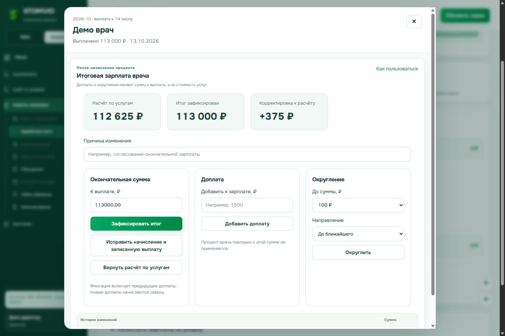Open the Как пользоваться help link
The image size is (505, 336).
tap(397, 69)
